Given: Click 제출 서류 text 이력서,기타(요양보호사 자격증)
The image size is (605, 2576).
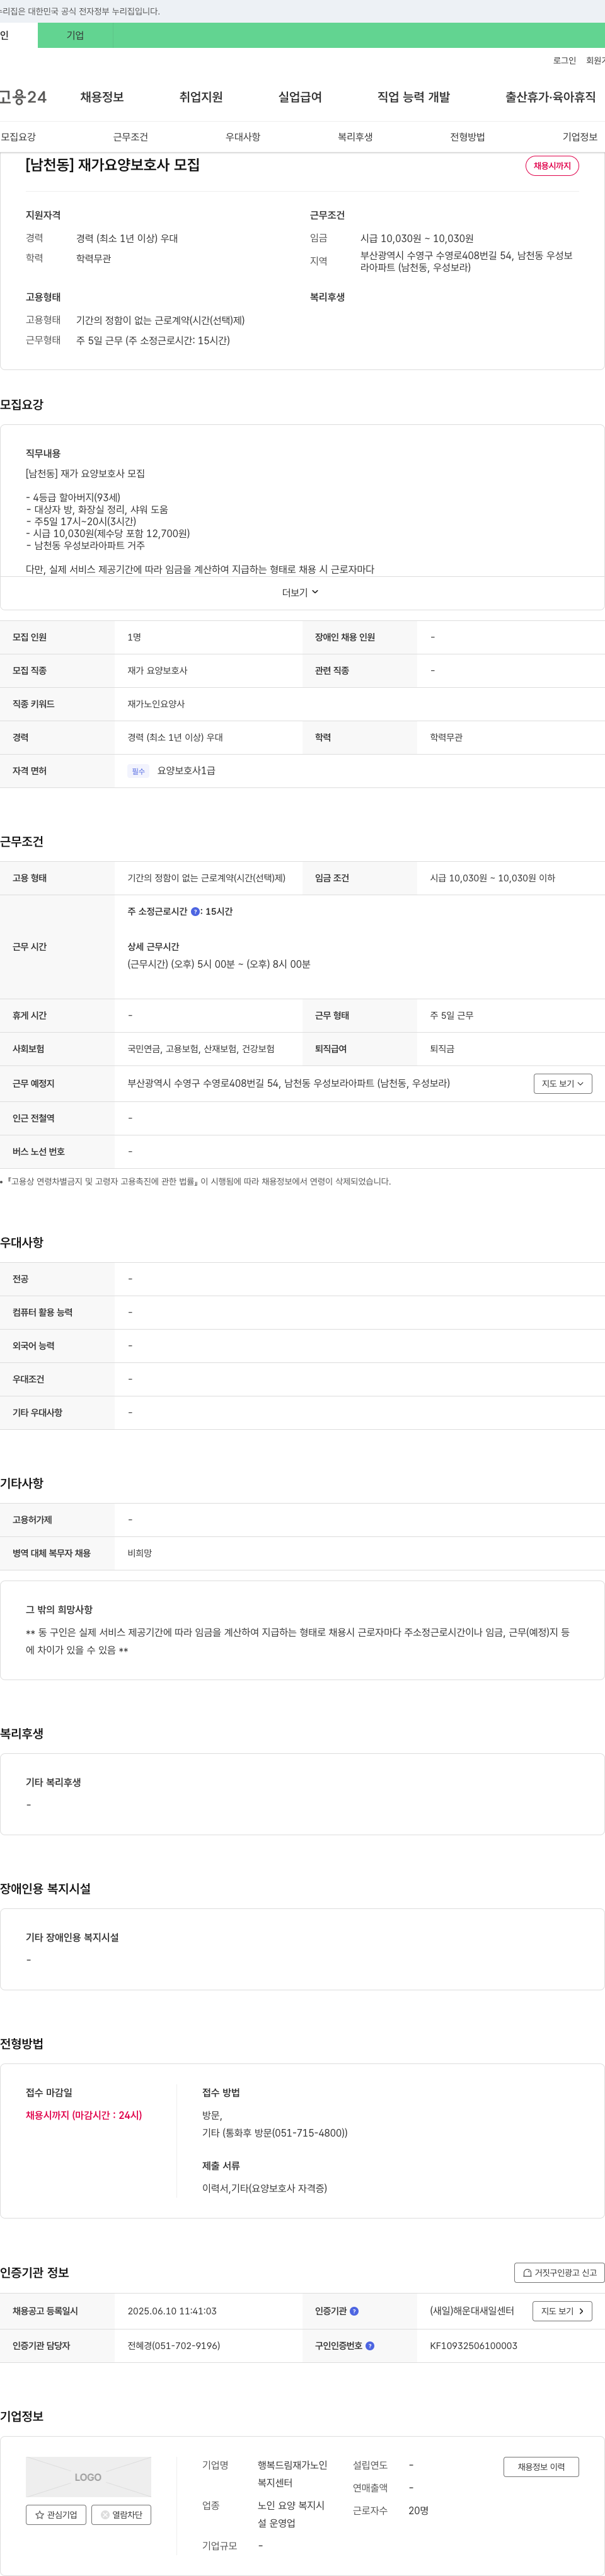Looking at the screenshot, I should coord(265,2188).
